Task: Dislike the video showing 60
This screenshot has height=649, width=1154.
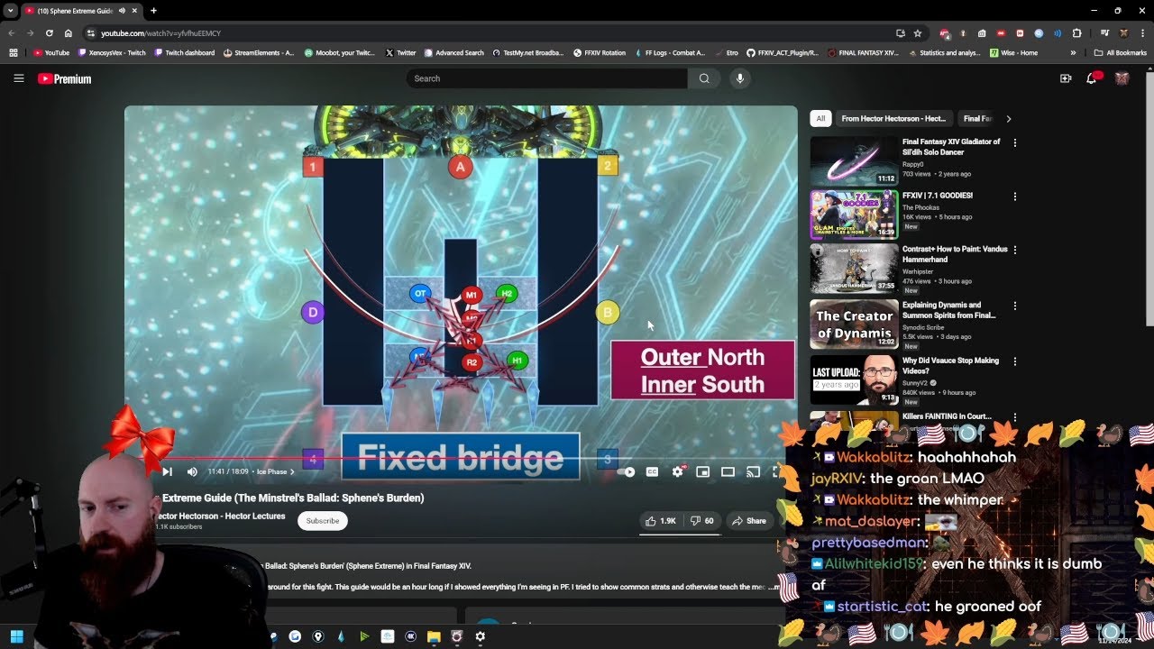Action: tap(701, 520)
